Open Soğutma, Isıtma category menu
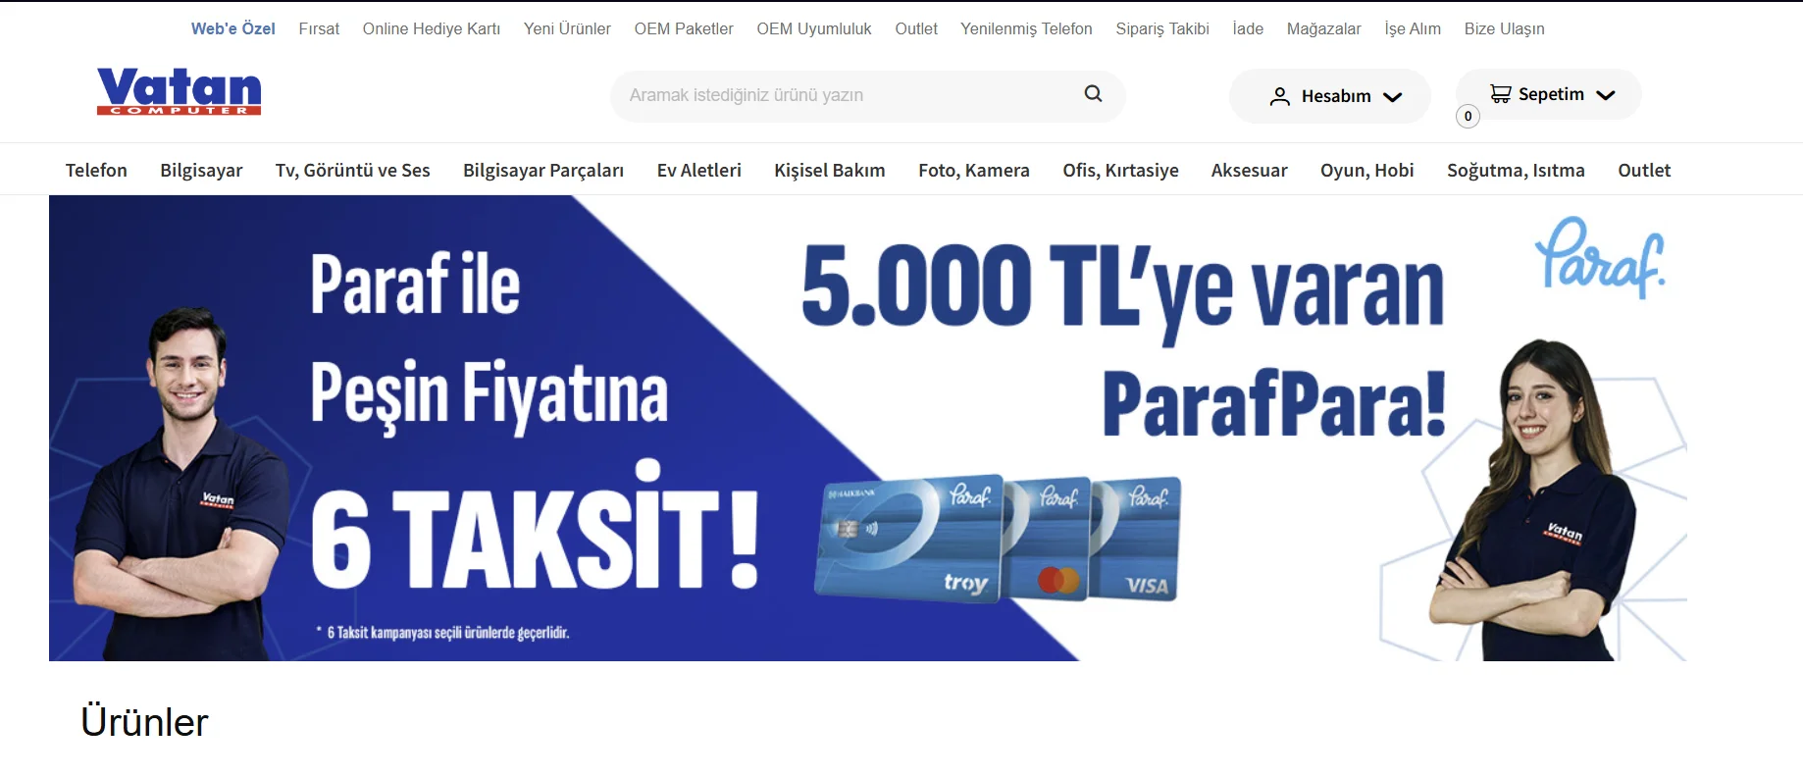This screenshot has height=777, width=1803. click(x=1516, y=170)
